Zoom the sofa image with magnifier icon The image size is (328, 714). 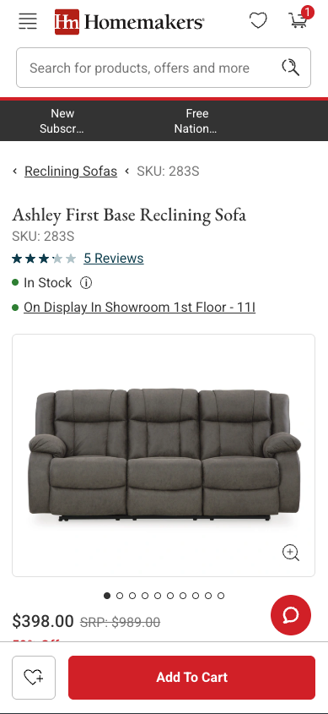pyautogui.click(x=291, y=553)
